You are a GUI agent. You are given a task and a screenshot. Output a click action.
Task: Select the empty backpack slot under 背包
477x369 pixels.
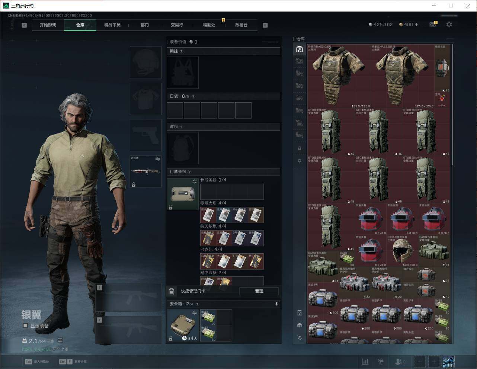pos(183,148)
